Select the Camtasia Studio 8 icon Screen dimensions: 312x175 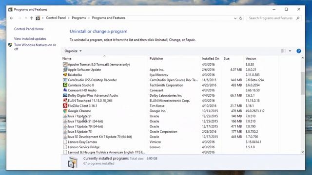(x=65, y=85)
